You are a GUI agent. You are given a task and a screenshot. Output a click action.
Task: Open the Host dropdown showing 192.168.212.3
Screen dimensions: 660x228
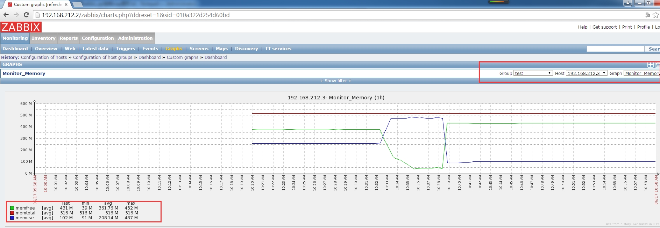pyautogui.click(x=586, y=73)
